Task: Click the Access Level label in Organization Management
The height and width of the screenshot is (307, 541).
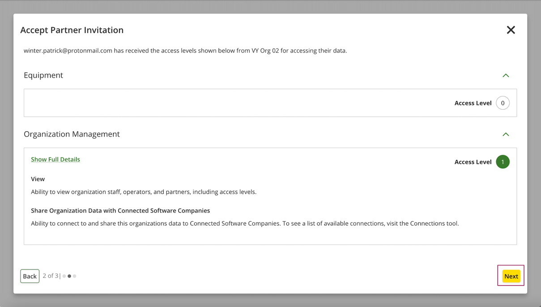Action: [x=473, y=162]
